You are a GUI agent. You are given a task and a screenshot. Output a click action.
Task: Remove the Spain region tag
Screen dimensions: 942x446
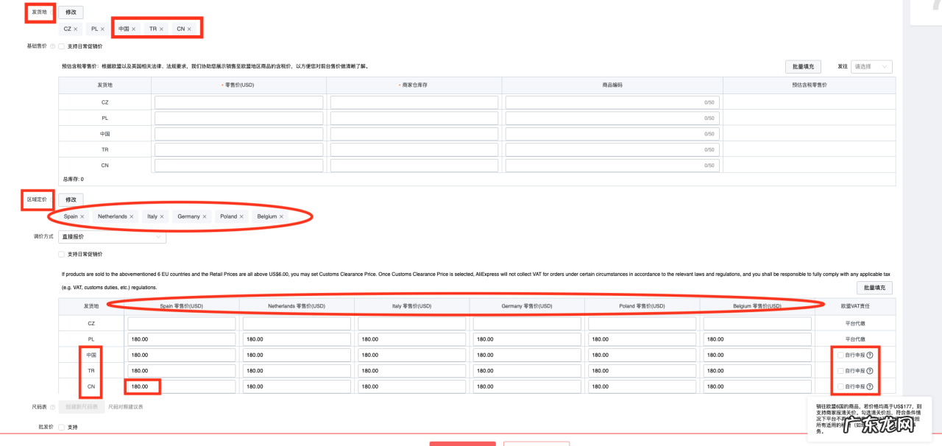point(82,216)
